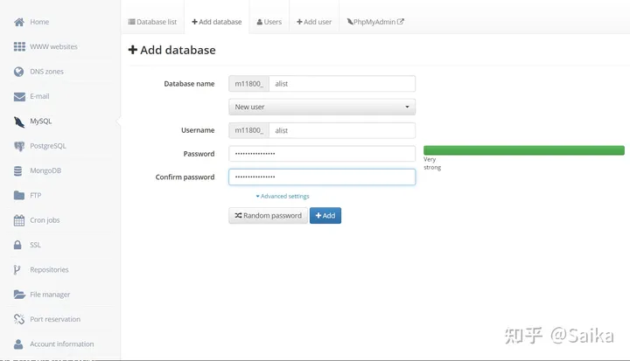
Task: Expand the New user dropdown
Action: tap(322, 108)
